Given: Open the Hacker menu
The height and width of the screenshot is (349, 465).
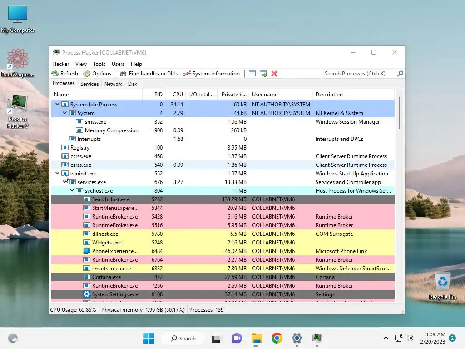Looking at the screenshot, I should [x=60, y=64].
